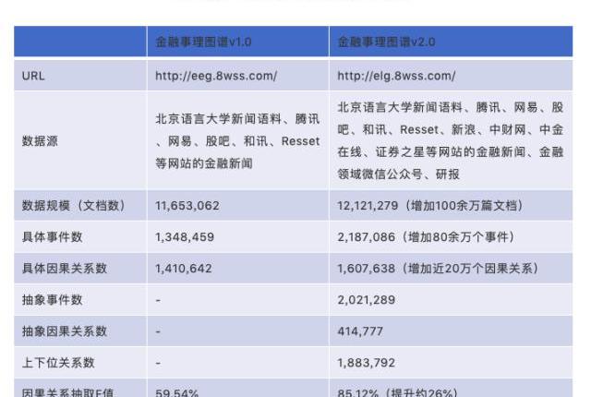The height and width of the screenshot is (397, 591).
Task: Select the 具体事件数 row label
Action: click(x=53, y=237)
